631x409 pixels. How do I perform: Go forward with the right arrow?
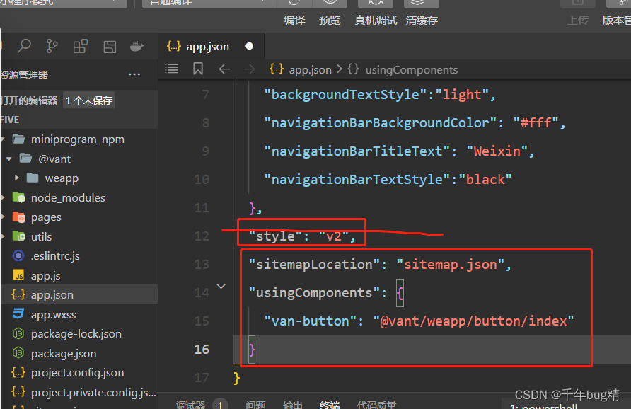249,69
